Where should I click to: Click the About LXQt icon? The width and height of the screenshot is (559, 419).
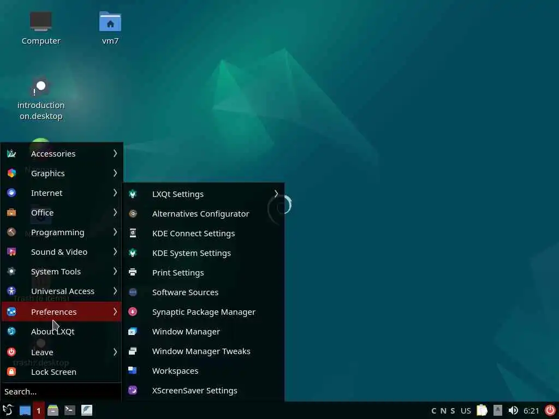click(x=11, y=331)
